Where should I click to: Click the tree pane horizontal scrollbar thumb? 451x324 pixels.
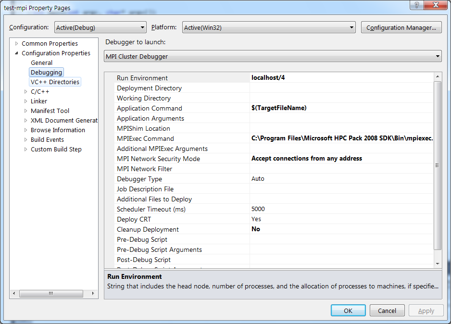point(51,294)
